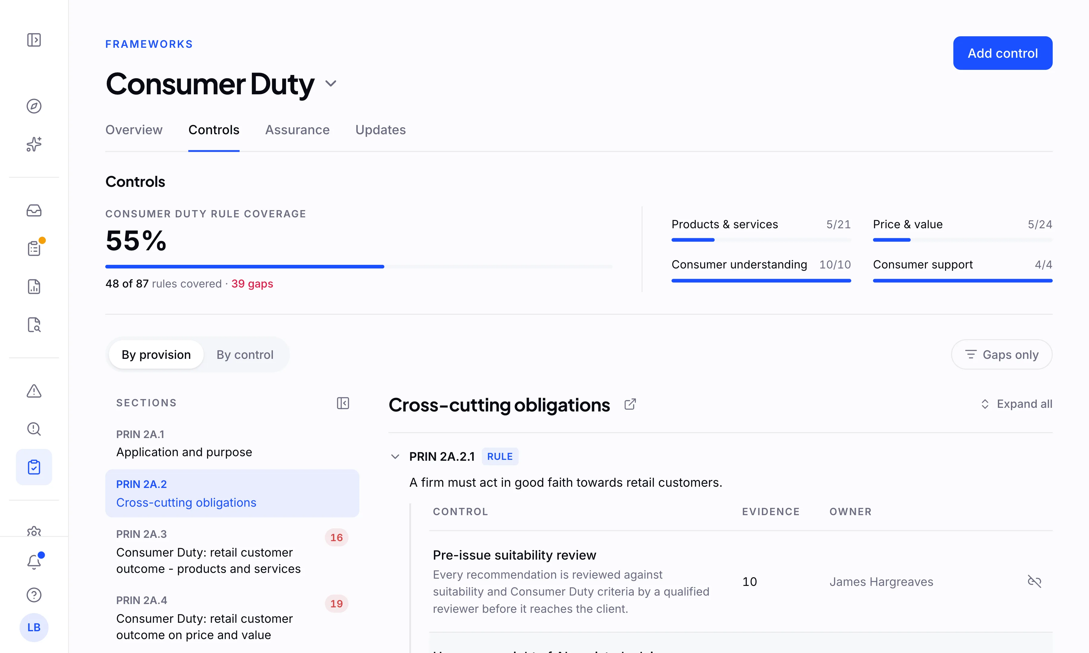The image size is (1089, 653).
Task: Click the Price & value 5/24 value
Action: (1040, 224)
